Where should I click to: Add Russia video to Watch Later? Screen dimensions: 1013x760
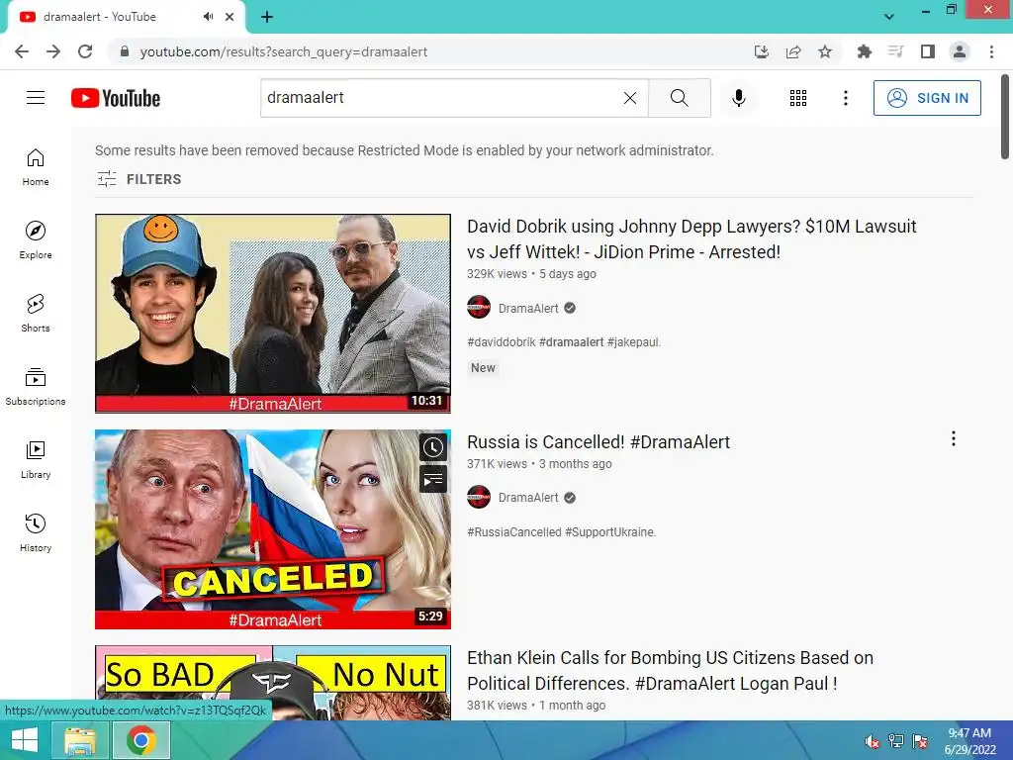433,447
